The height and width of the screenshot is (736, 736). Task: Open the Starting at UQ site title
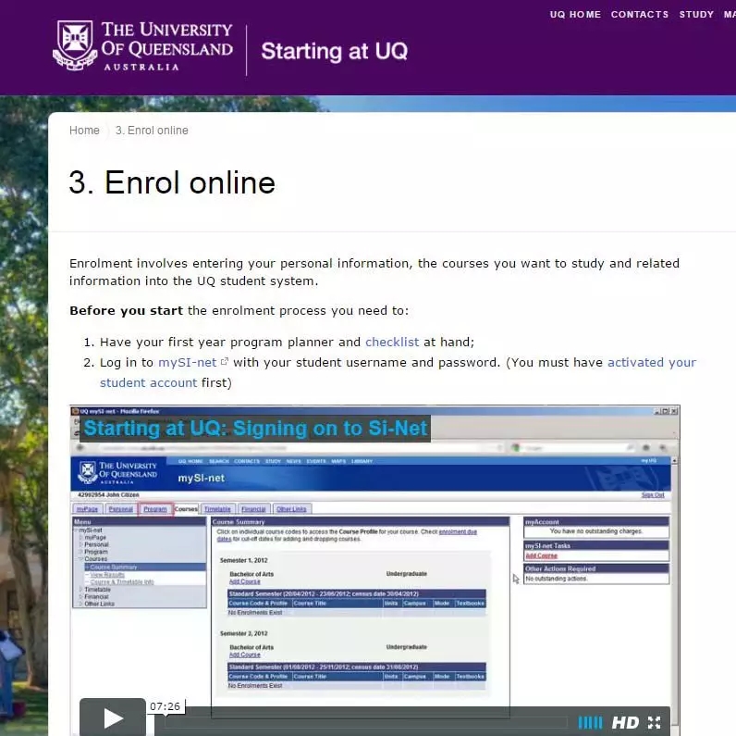(x=334, y=51)
